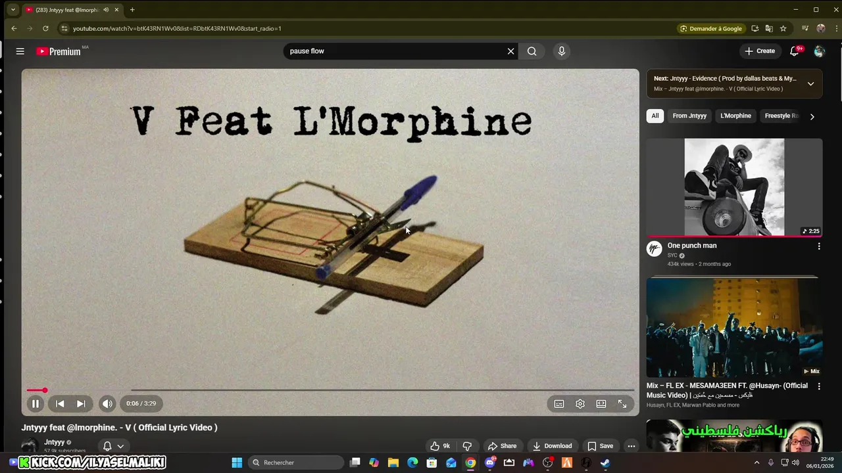Screen dimensions: 842x473
Task: Pause the video playback
Action: pyautogui.click(x=36, y=403)
